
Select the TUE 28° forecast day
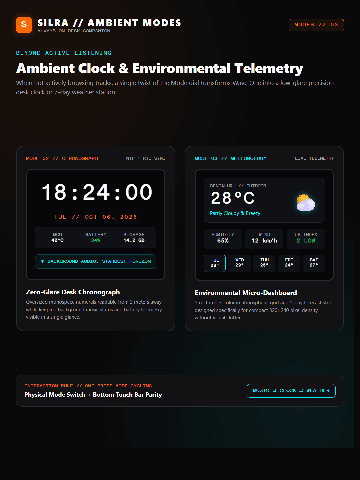215,263
